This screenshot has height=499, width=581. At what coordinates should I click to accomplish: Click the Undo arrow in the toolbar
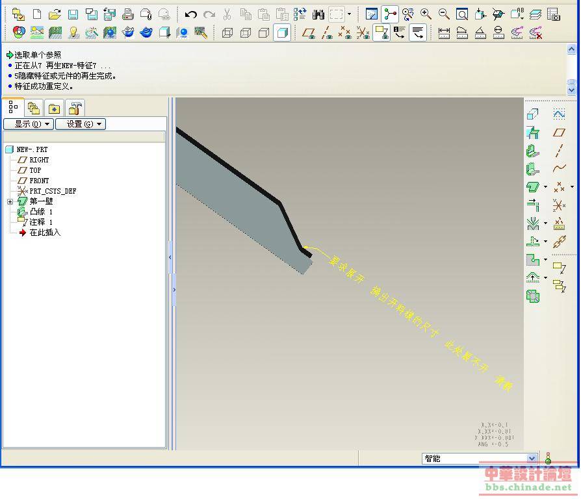191,14
